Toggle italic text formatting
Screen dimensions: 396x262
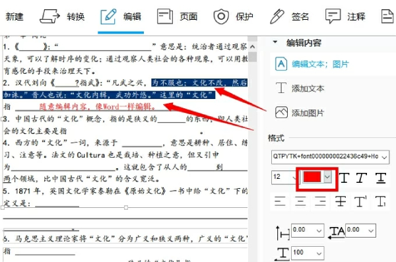pos(362,178)
